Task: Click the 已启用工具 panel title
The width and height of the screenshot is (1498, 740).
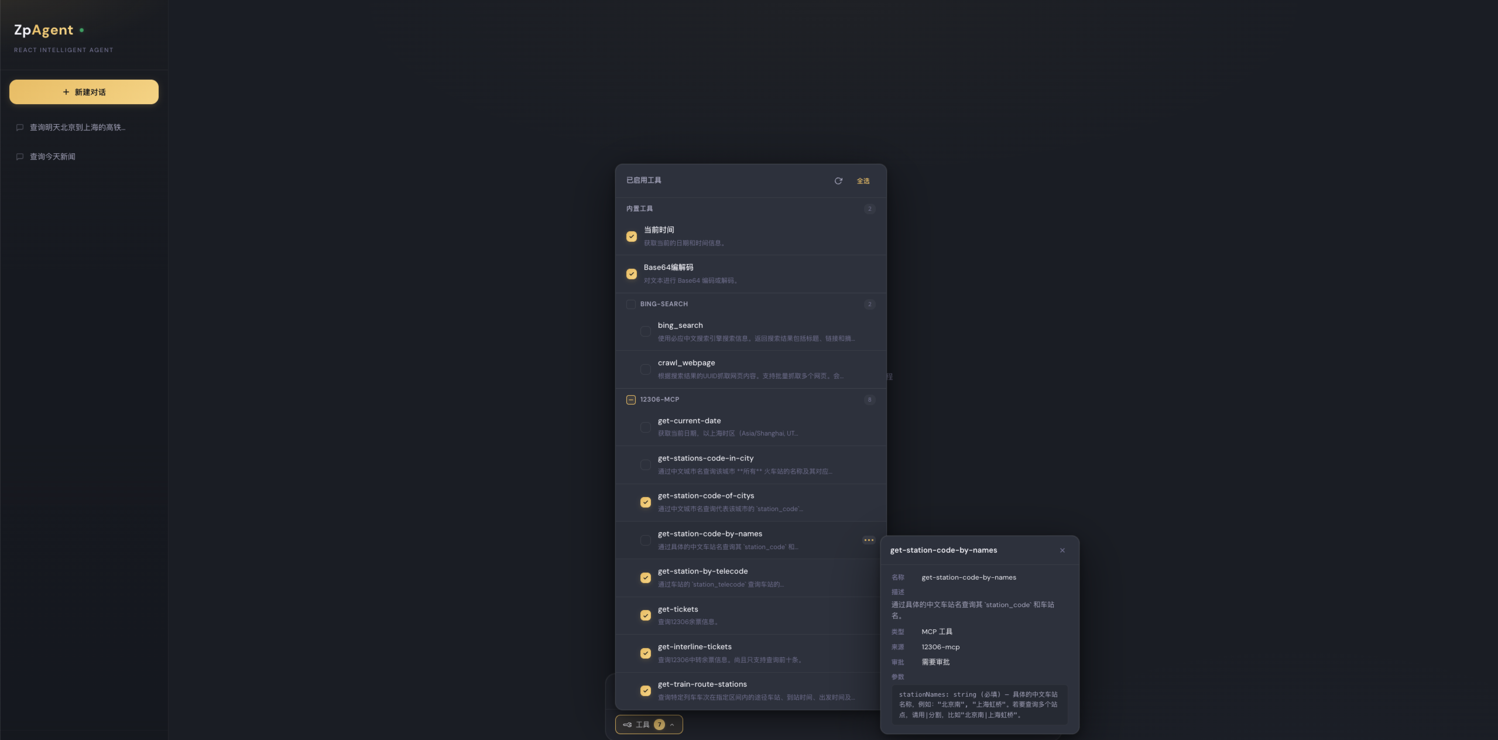Action: click(x=643, y=180)
